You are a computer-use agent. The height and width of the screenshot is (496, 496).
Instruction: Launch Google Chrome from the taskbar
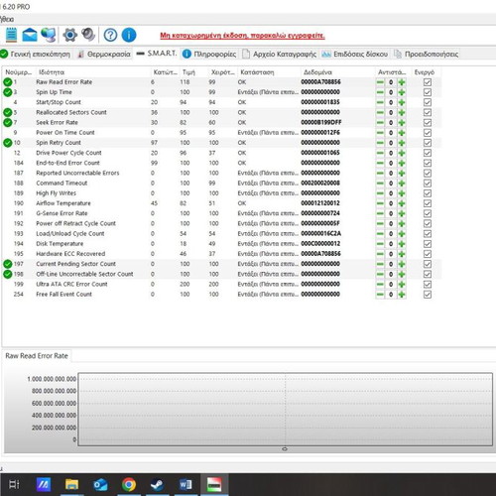(129, 485)
